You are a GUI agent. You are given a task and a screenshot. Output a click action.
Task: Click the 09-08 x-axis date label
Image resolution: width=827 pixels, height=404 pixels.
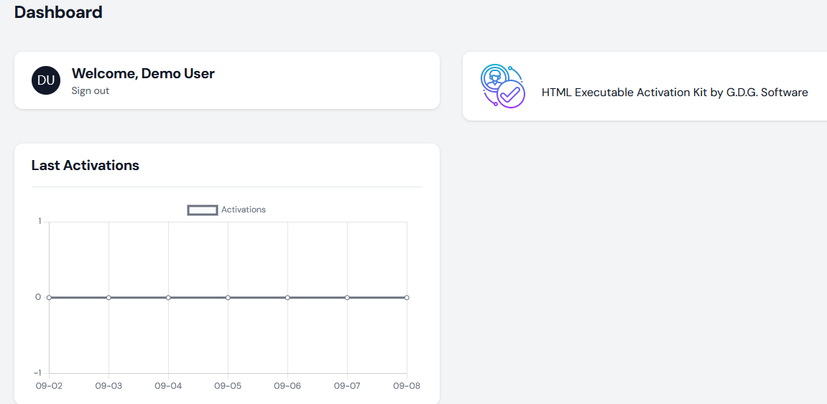coord(407,386)
